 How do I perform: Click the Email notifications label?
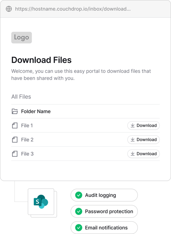pyautogui.click(x=106, y=228)
